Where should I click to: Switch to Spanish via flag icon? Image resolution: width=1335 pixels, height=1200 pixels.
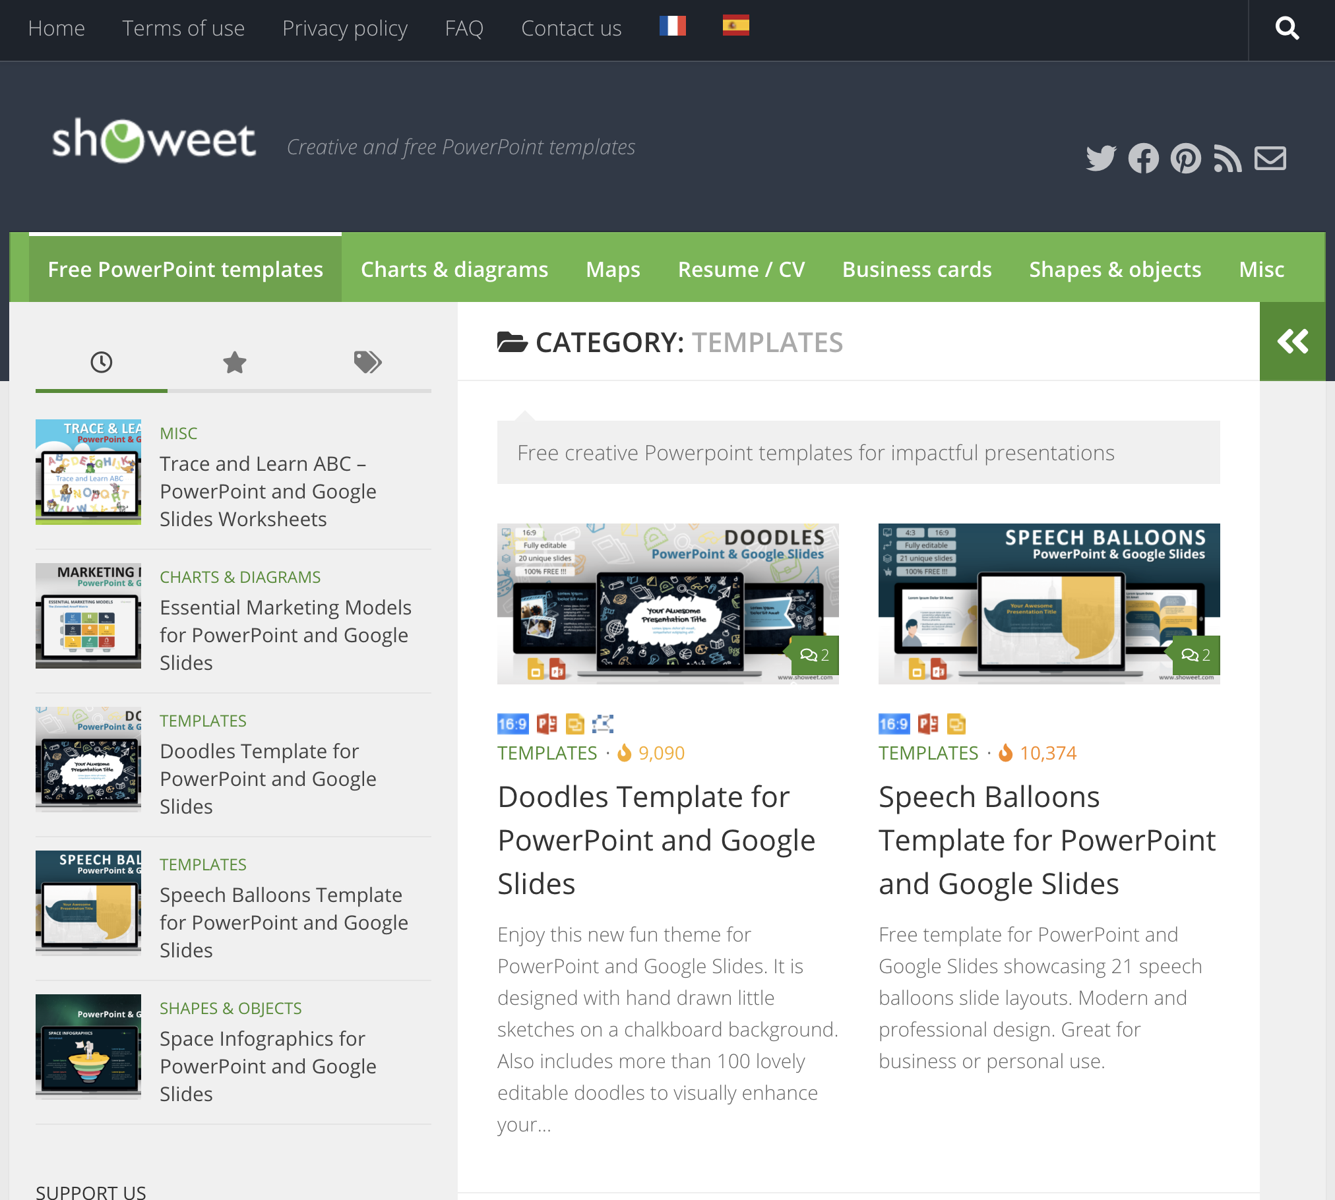click(735, 26)
